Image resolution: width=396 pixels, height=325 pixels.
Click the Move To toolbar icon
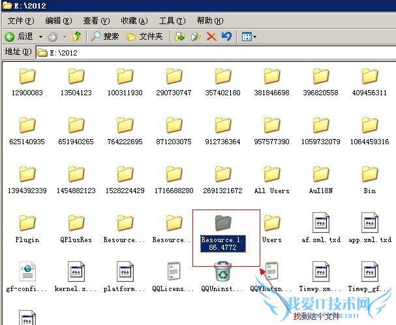pyautogui.click(x=180, y=37)
